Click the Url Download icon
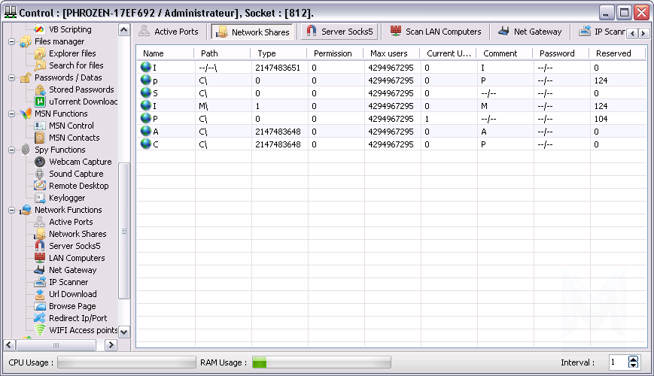Screen dimensions: 654x376 [x=40, y=294]
